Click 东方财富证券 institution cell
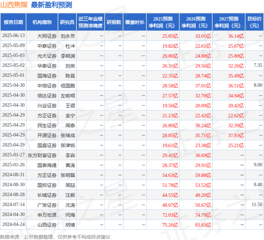Viewport: 264px width, 240px height. click(42, 155)
